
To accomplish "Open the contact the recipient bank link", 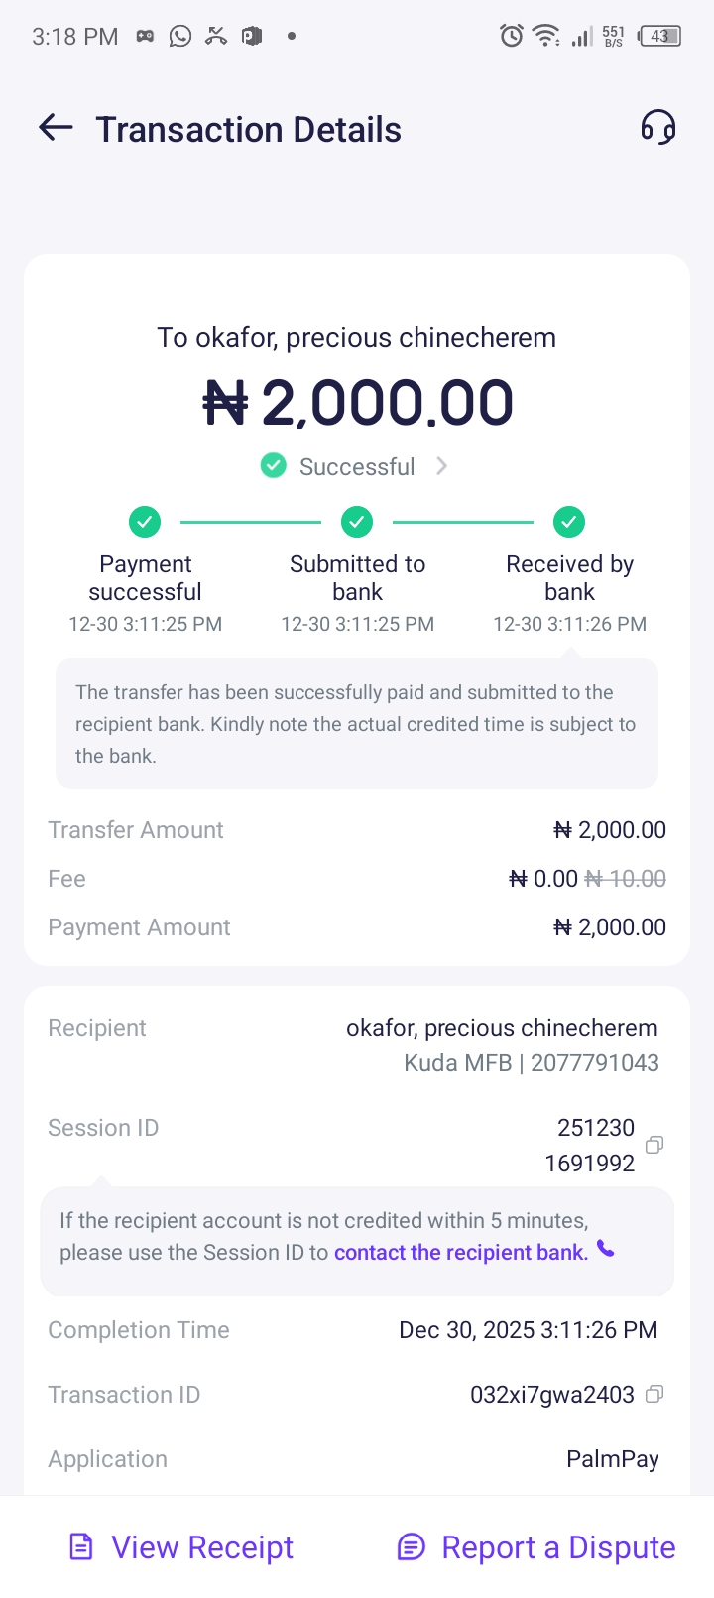I will coord(461,1252).
